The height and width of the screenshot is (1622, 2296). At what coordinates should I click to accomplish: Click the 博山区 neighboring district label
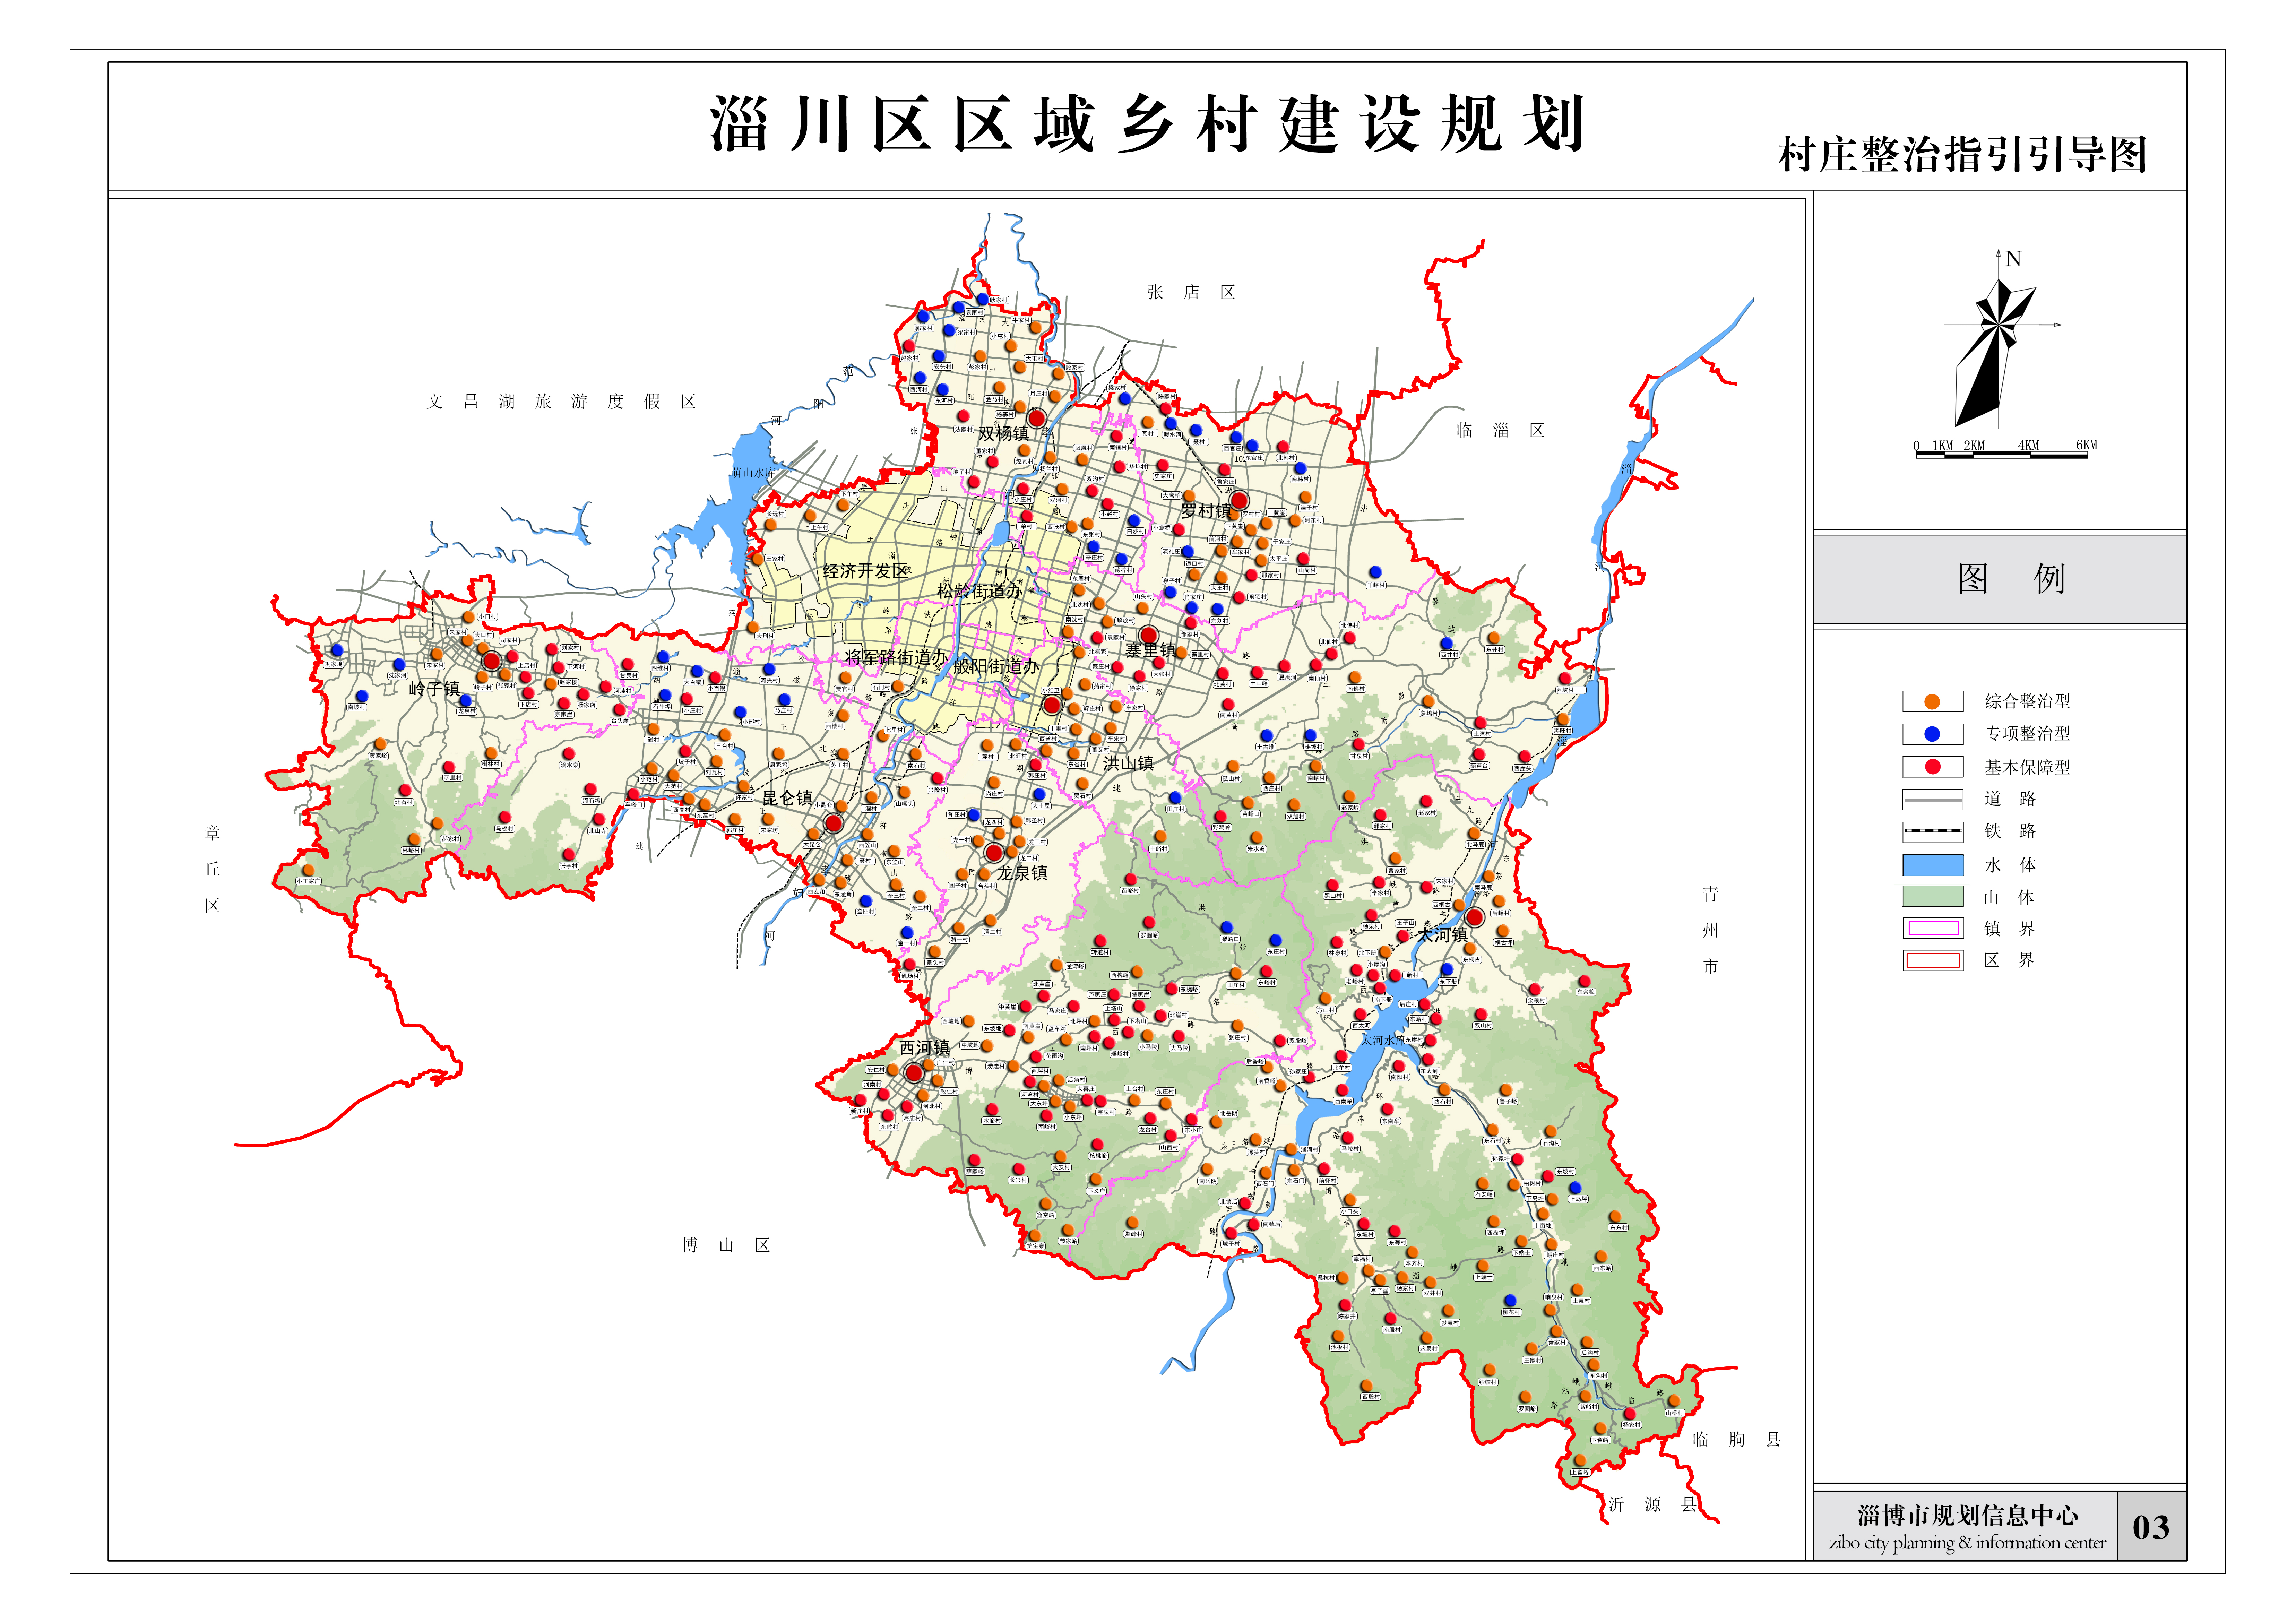pos(726,1245)
